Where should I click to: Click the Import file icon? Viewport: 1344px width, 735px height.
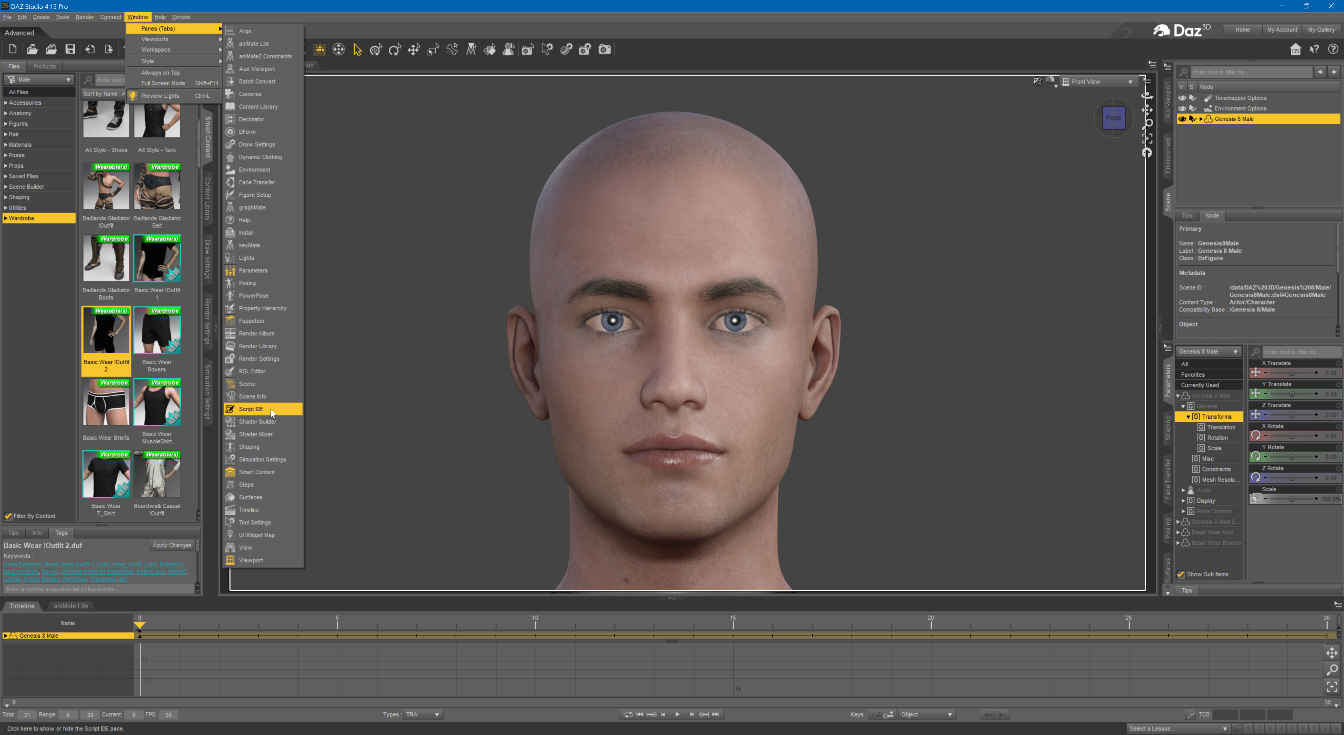click(90, 49)
